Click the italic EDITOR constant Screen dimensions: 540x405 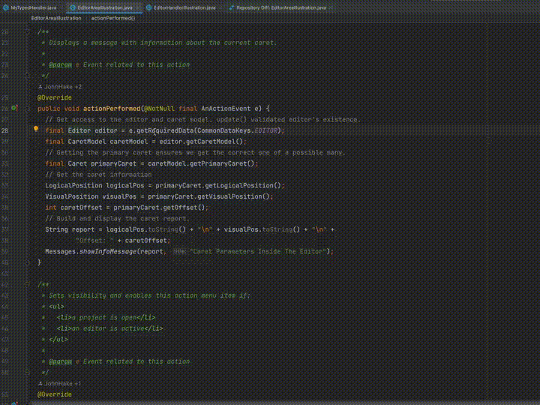click(265, 130)
